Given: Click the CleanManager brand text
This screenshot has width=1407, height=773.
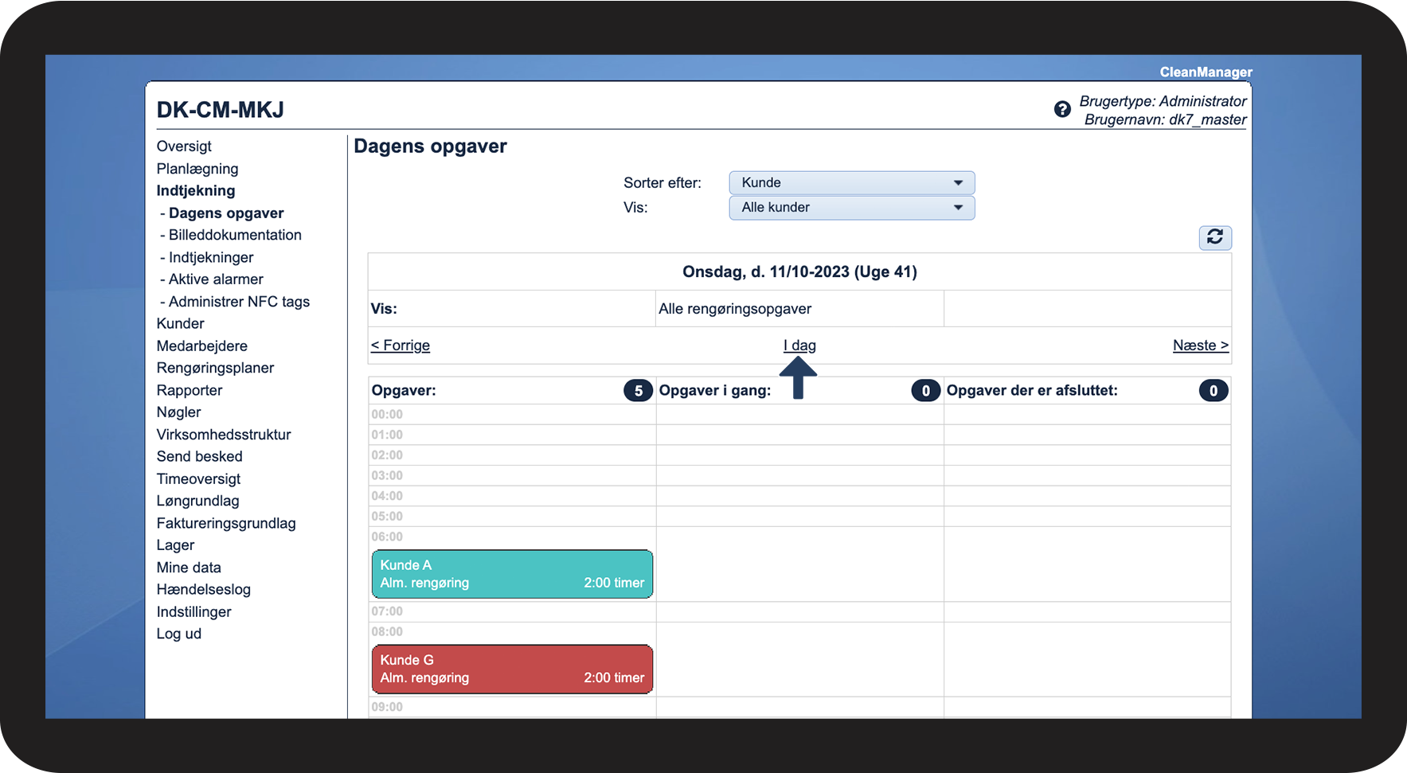Looking at the screenshot, I should coord(1206,72).
